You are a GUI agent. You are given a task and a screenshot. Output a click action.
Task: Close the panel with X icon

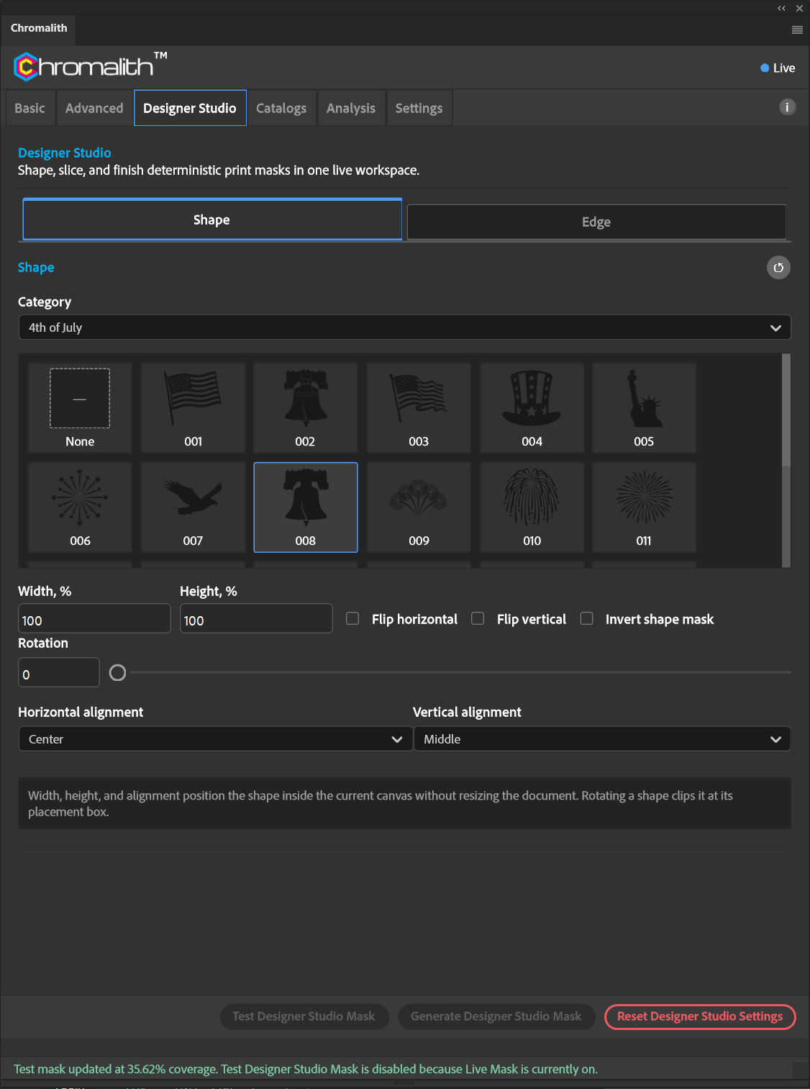(x=799, y=9)
